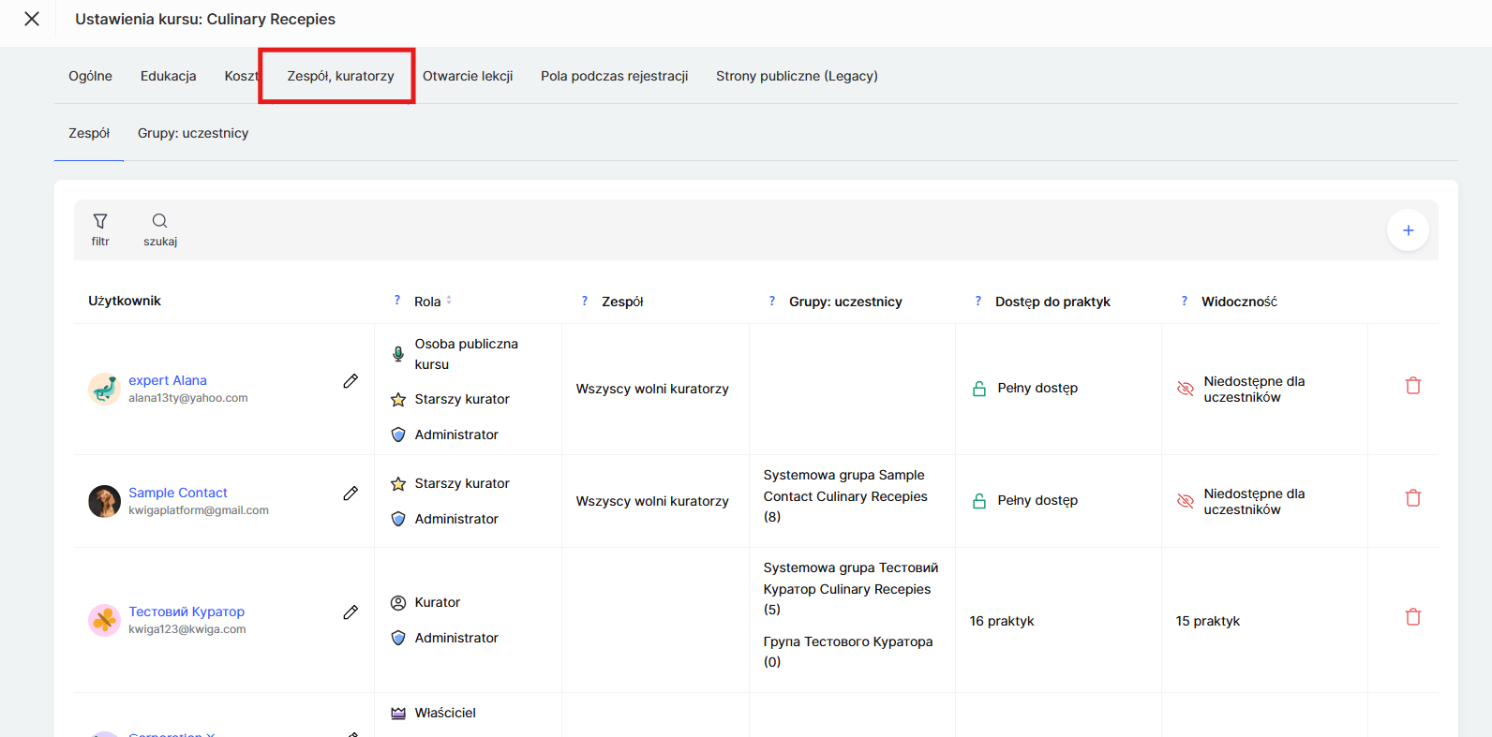
Task: Delete expert Alana using trash icon
Action: [x=1412, y=386]
